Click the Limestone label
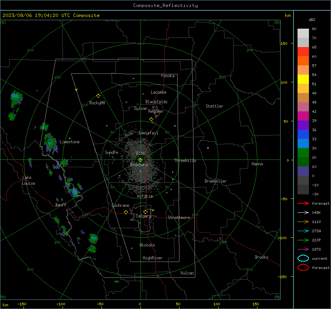 70,142
